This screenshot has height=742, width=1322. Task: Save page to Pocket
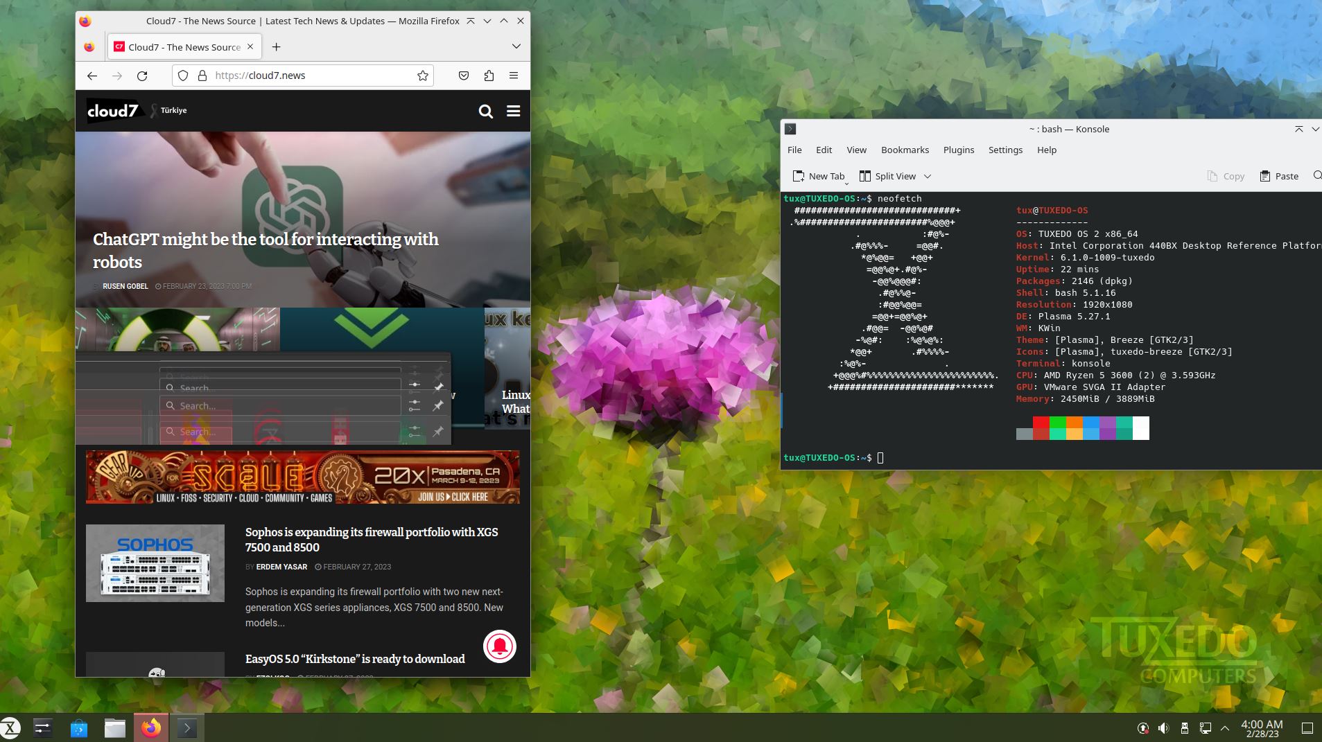(x=464, y=76)
